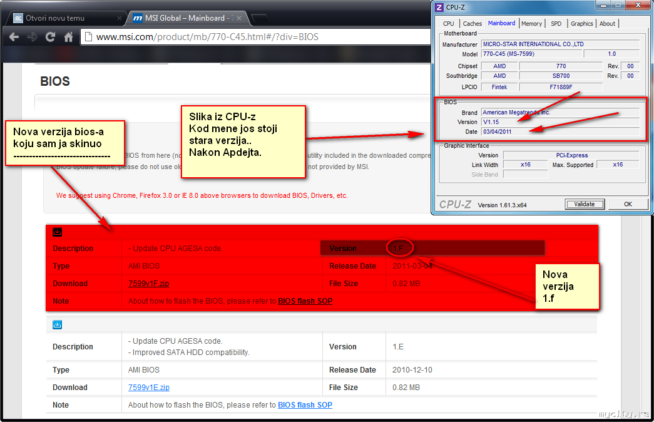Open the CPU tab in CPU-Z

tap(448, 24)
